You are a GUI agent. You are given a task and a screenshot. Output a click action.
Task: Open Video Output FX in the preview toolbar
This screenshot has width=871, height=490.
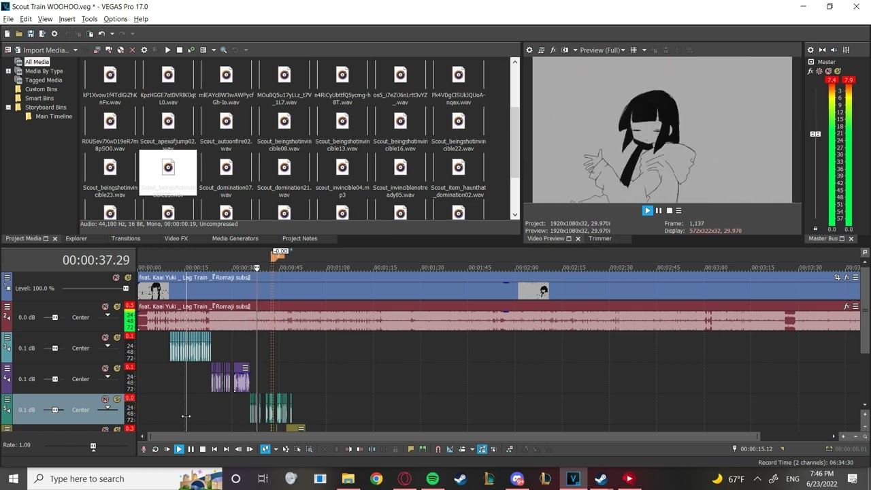click(553, 50)
